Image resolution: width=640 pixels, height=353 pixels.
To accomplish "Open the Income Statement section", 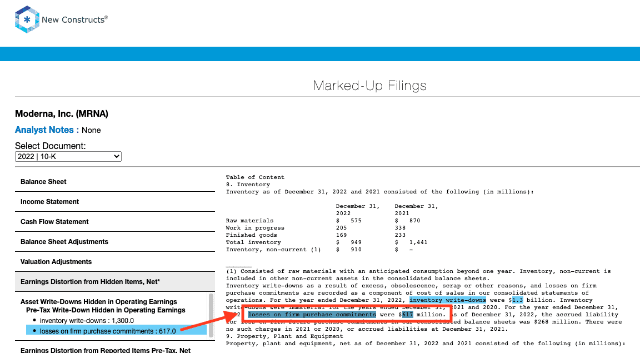I will coord(114,202).
